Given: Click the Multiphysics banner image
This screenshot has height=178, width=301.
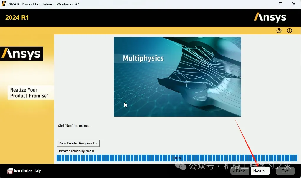Looking at the screenshot, I should pos(177,76).
